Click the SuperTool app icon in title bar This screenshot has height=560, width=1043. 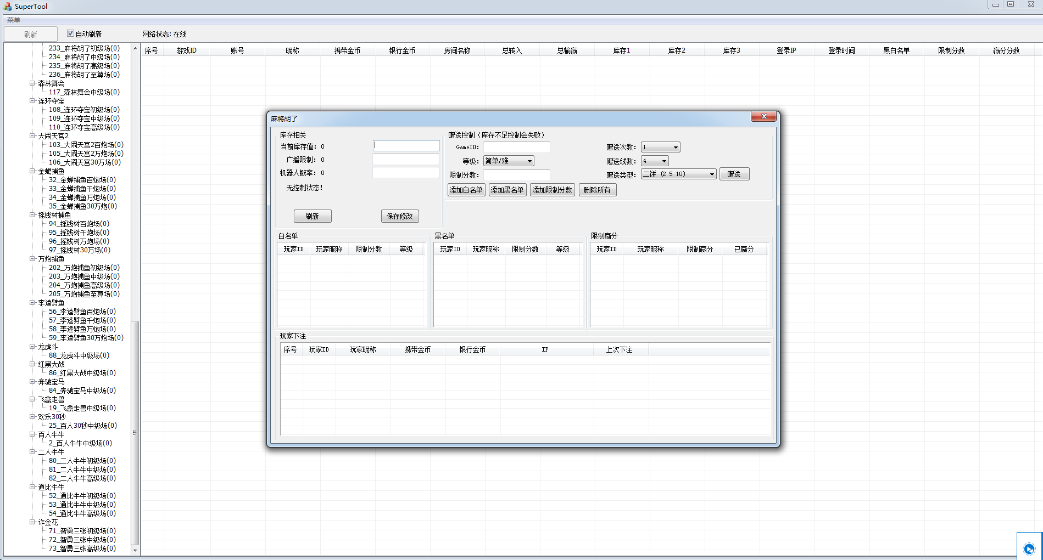7,6
